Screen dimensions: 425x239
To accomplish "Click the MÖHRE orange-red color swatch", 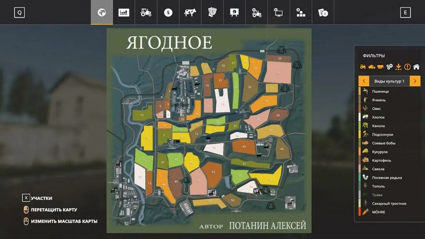I will [360, 212].
